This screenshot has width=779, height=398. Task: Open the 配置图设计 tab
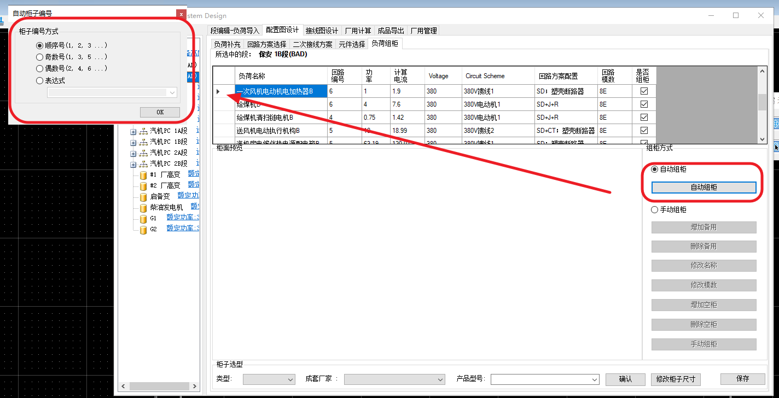pyautogui.click(x=282, y=30)
